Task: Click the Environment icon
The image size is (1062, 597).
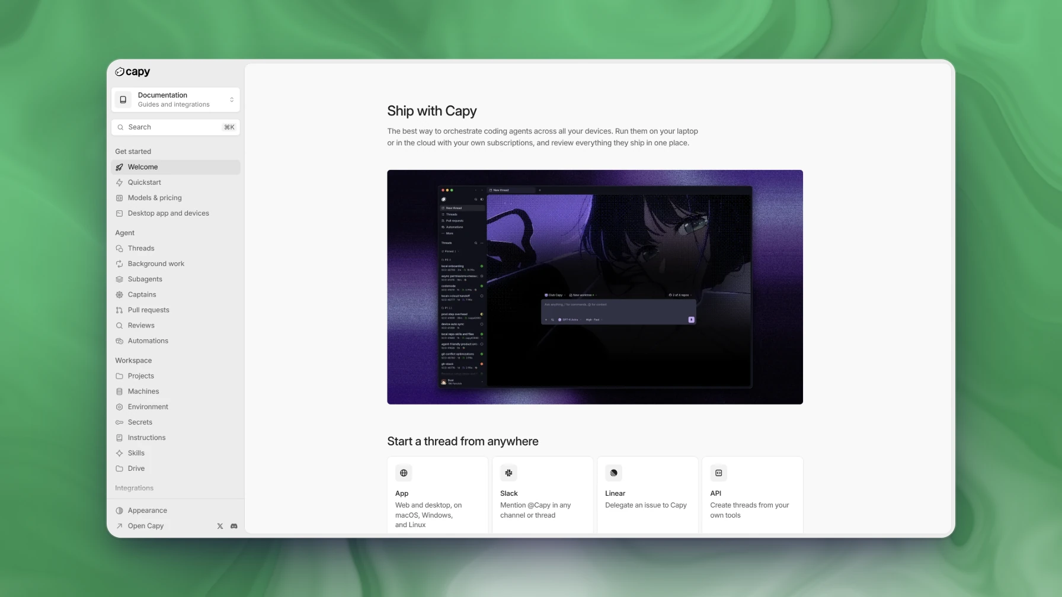Action: [119, 407]
